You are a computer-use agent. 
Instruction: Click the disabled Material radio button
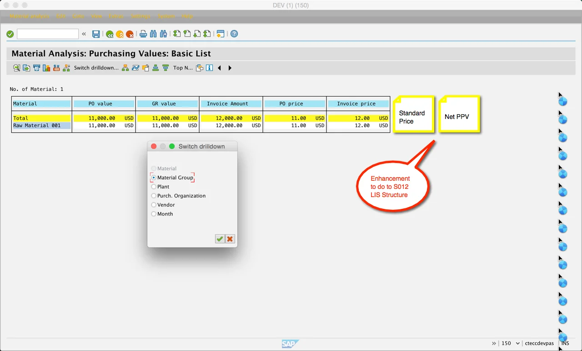tap(154, 168)
